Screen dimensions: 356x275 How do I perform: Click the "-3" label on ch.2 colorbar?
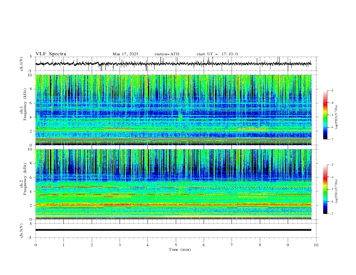332,165
